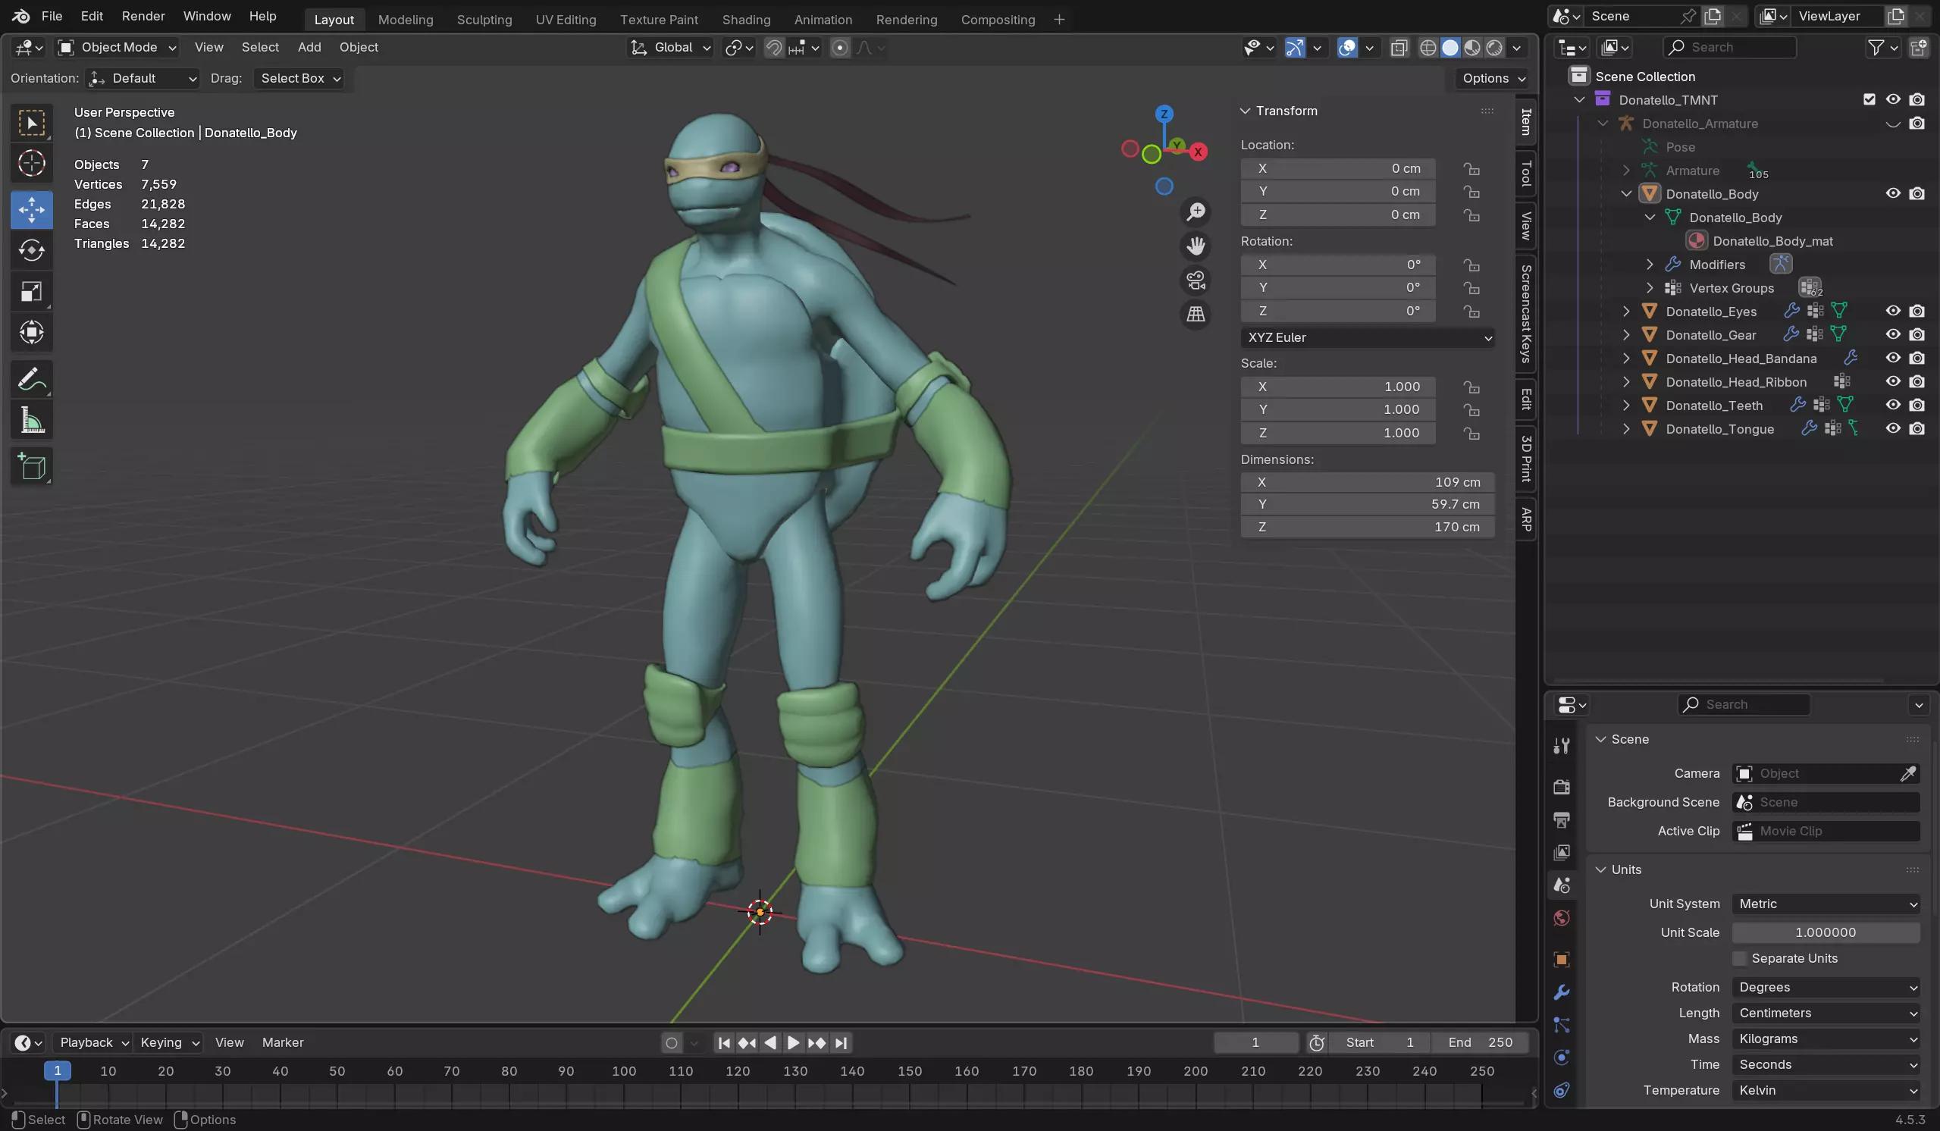
Task: Open Drag Select Box dropdown
Action: click(x=299, y=79)
